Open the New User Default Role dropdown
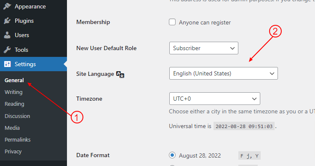Screen dimensions: 315x166 click(204, 48)
